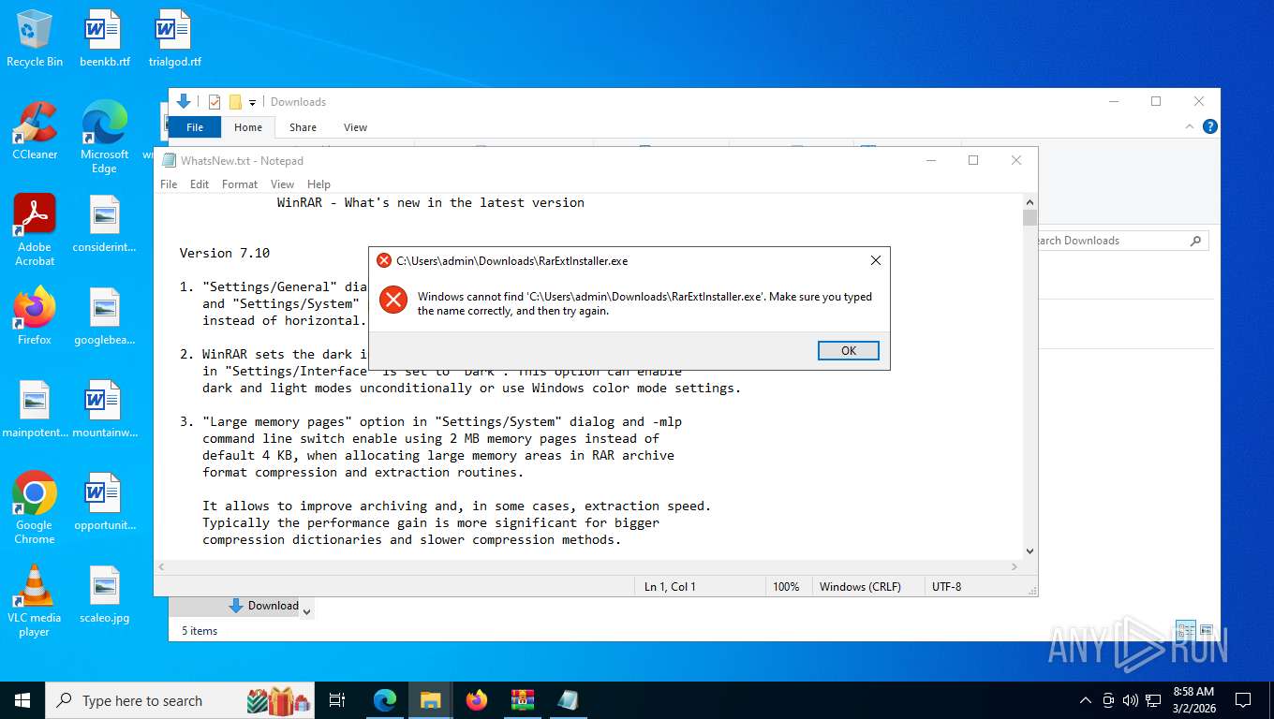The image size is (1274, 719).
Task: Click the Downloads arrow icon in Explorer title bar
Action: tap(184, 101)
